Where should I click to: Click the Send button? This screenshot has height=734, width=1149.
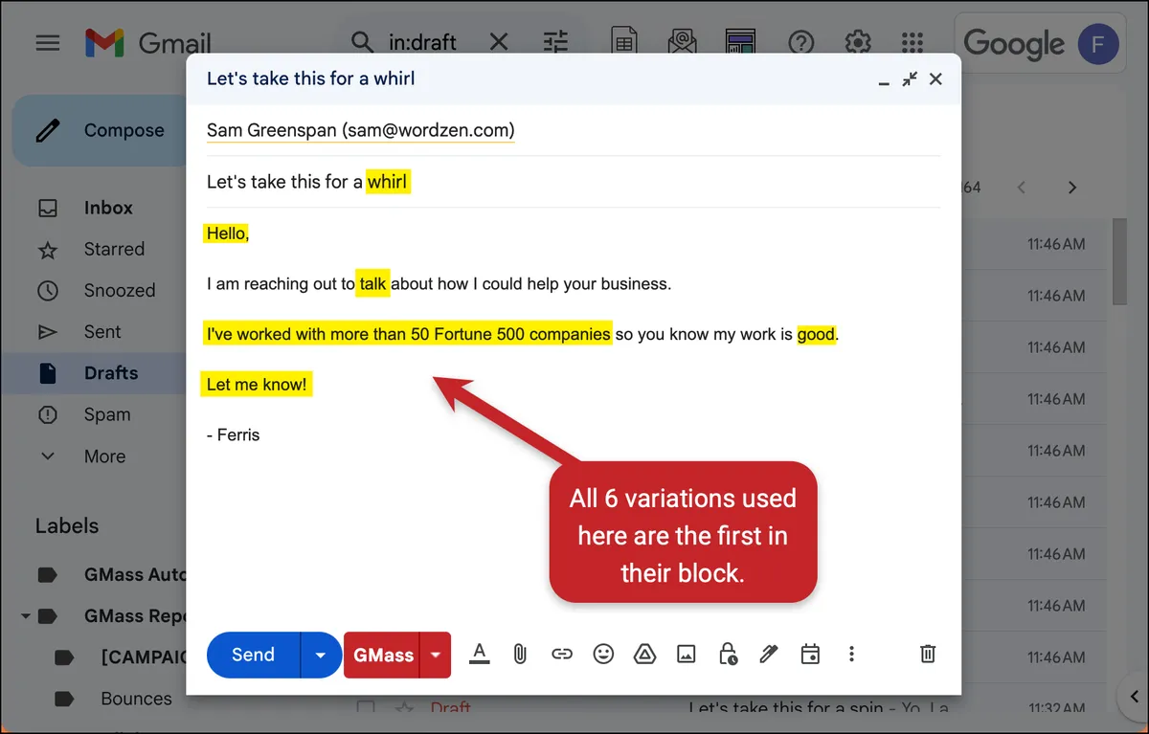[x=253, y=655]
